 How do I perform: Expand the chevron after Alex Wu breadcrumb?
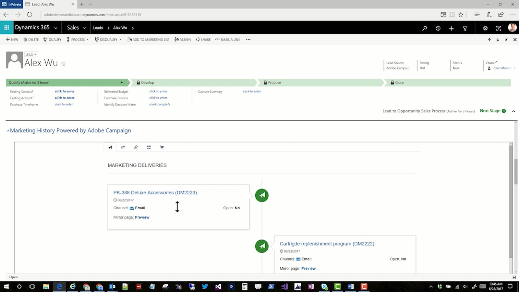click(x=133, y=28)
